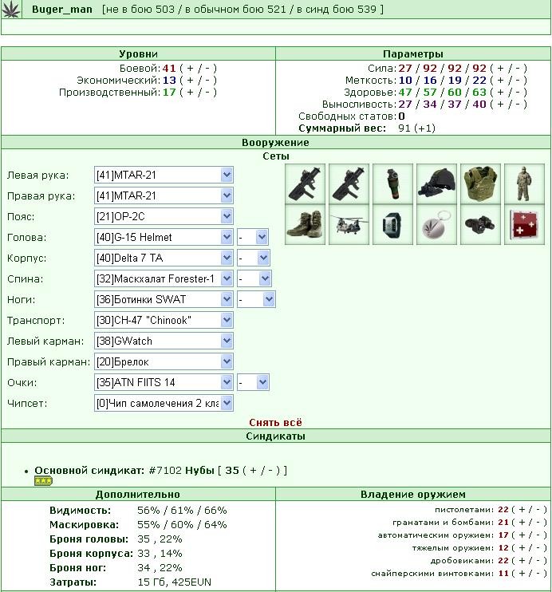Screen dimensions: 552x592
Task: Click the Владение оружием header
Action: (x=412, y=495)
